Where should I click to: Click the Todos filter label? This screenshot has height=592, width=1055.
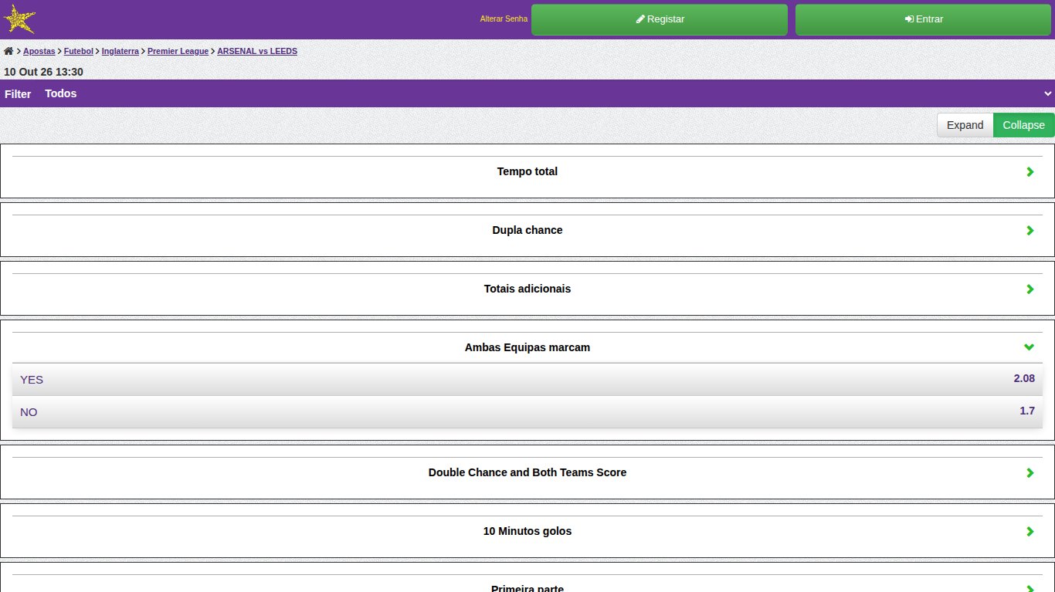point(61,93)
